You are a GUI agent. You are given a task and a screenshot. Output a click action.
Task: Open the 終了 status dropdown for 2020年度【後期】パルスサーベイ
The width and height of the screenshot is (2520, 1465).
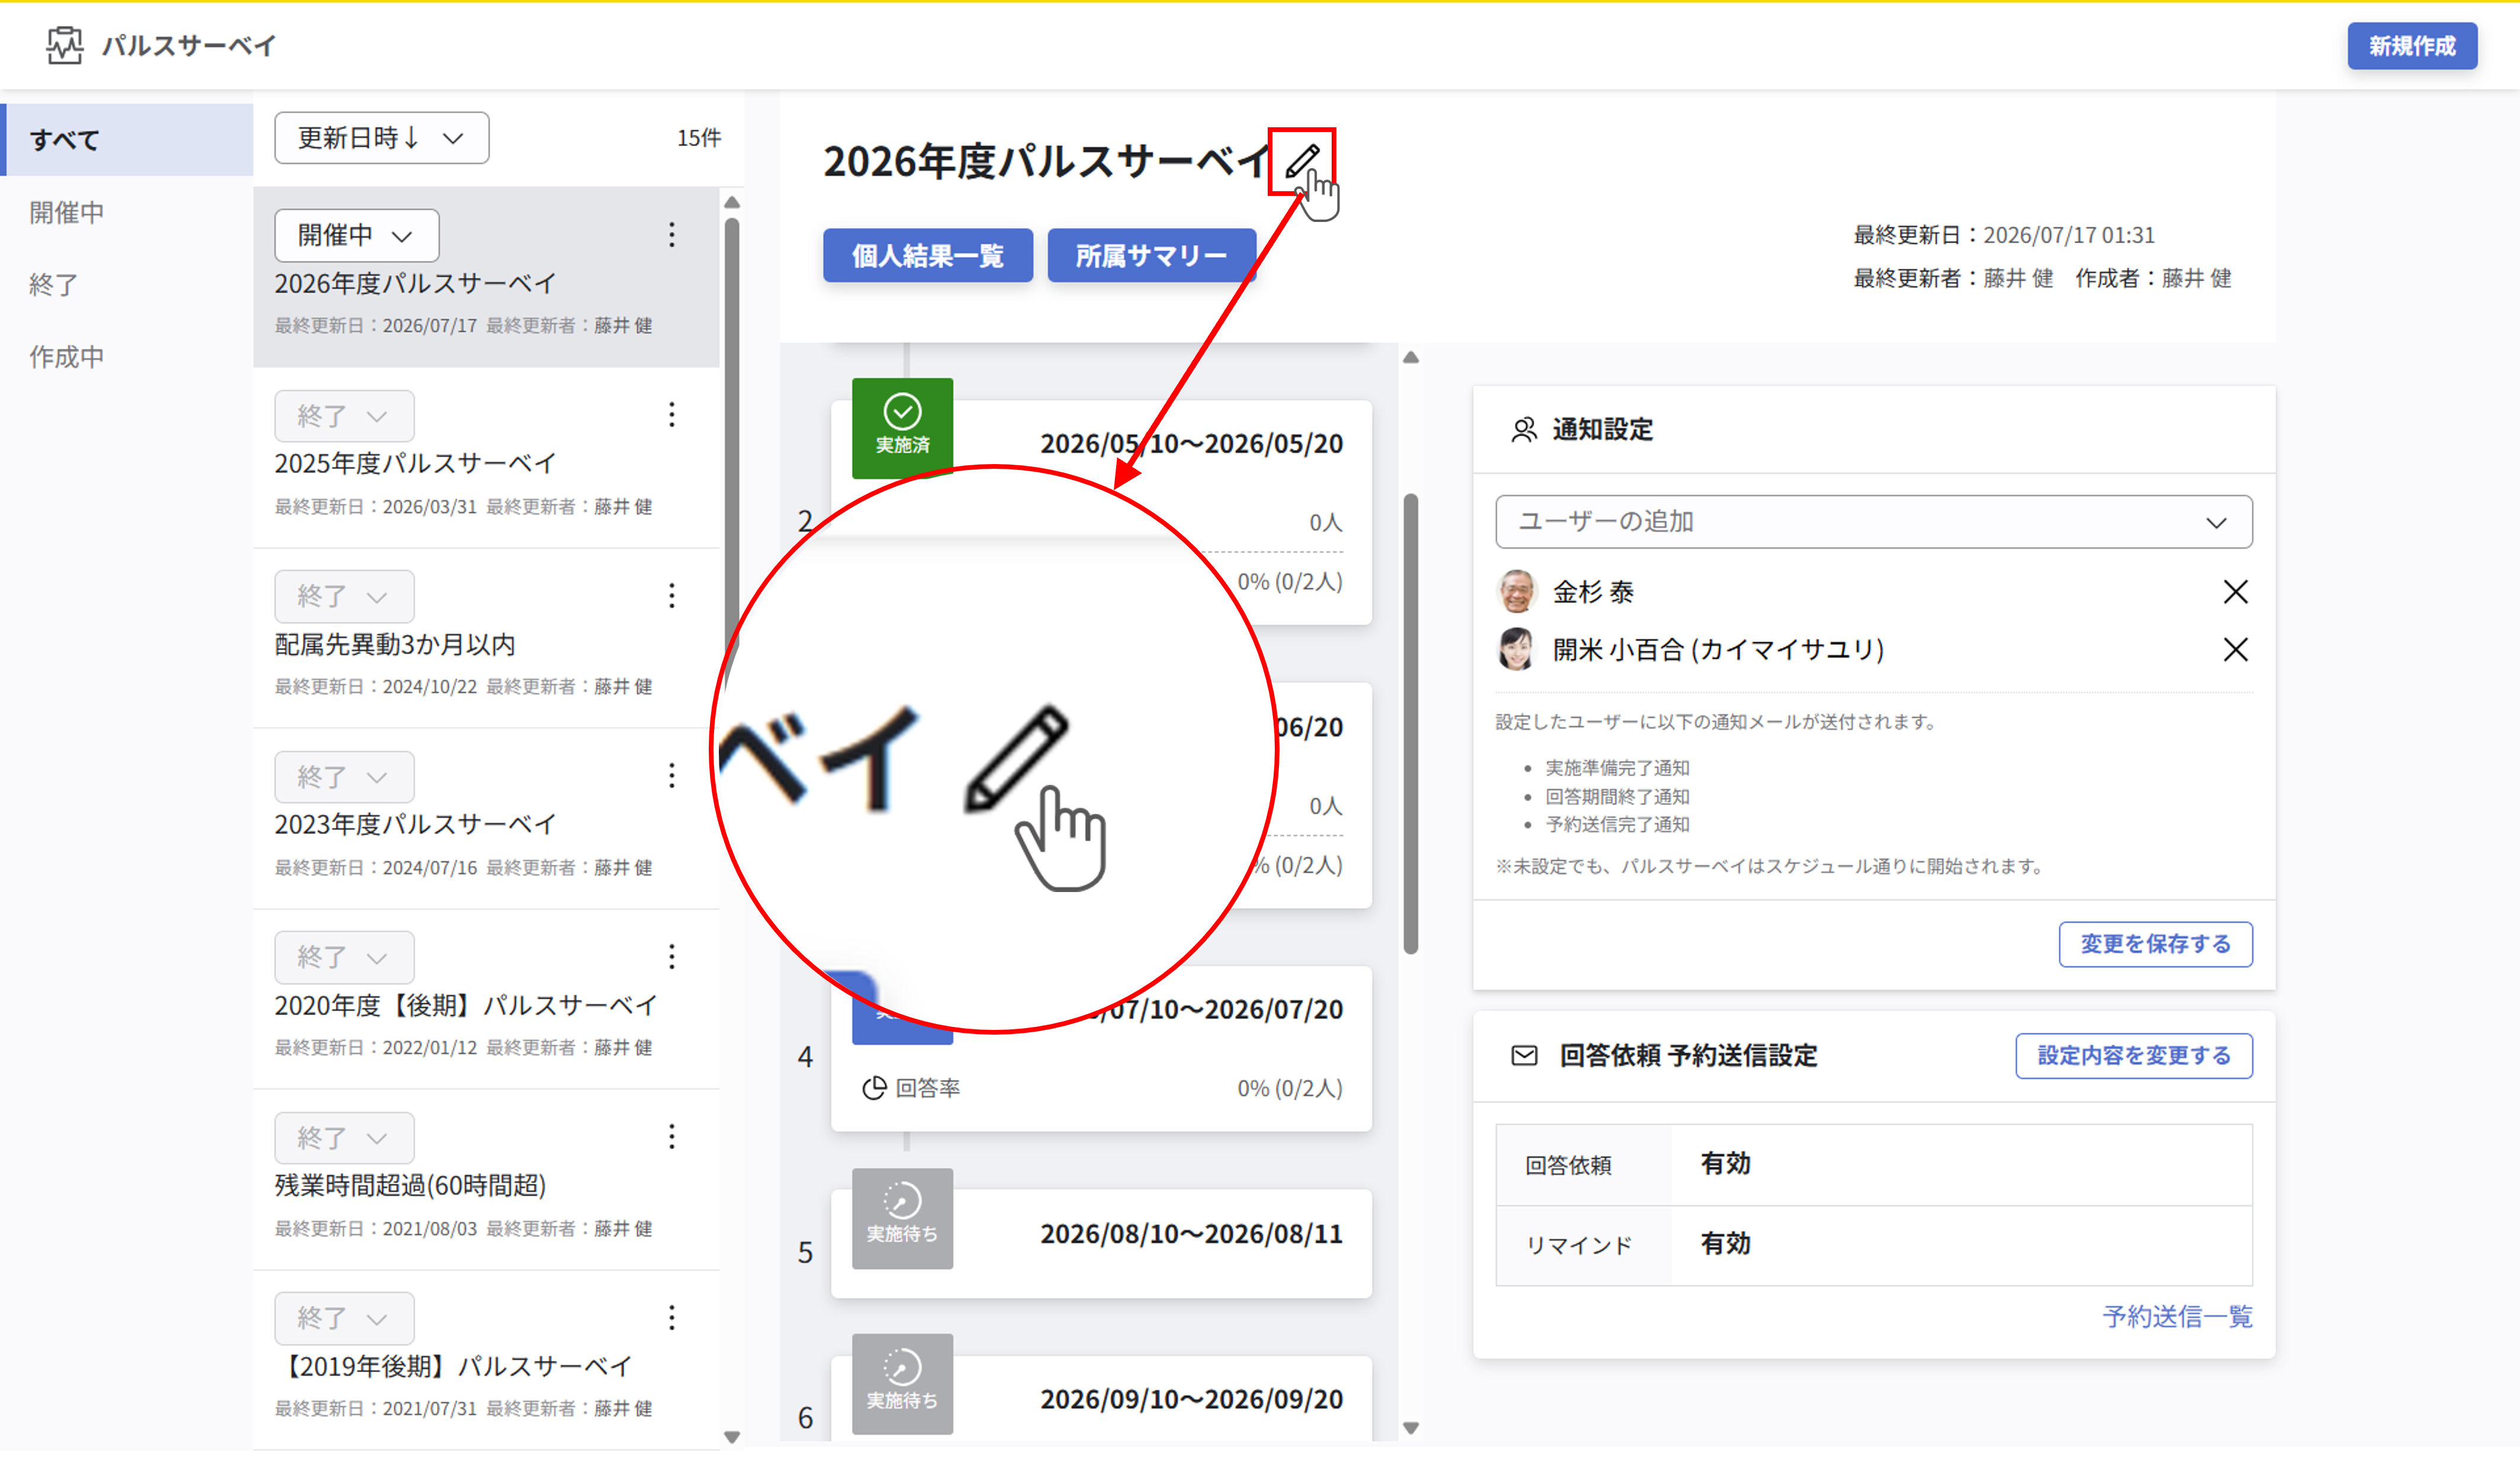(344, 957)
